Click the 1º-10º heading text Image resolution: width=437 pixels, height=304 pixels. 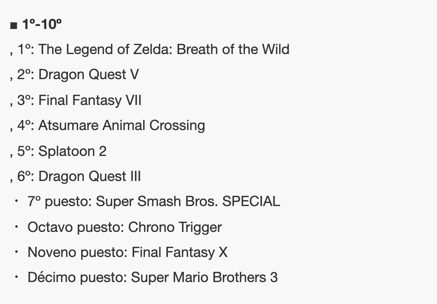click(x=42, y=25)
